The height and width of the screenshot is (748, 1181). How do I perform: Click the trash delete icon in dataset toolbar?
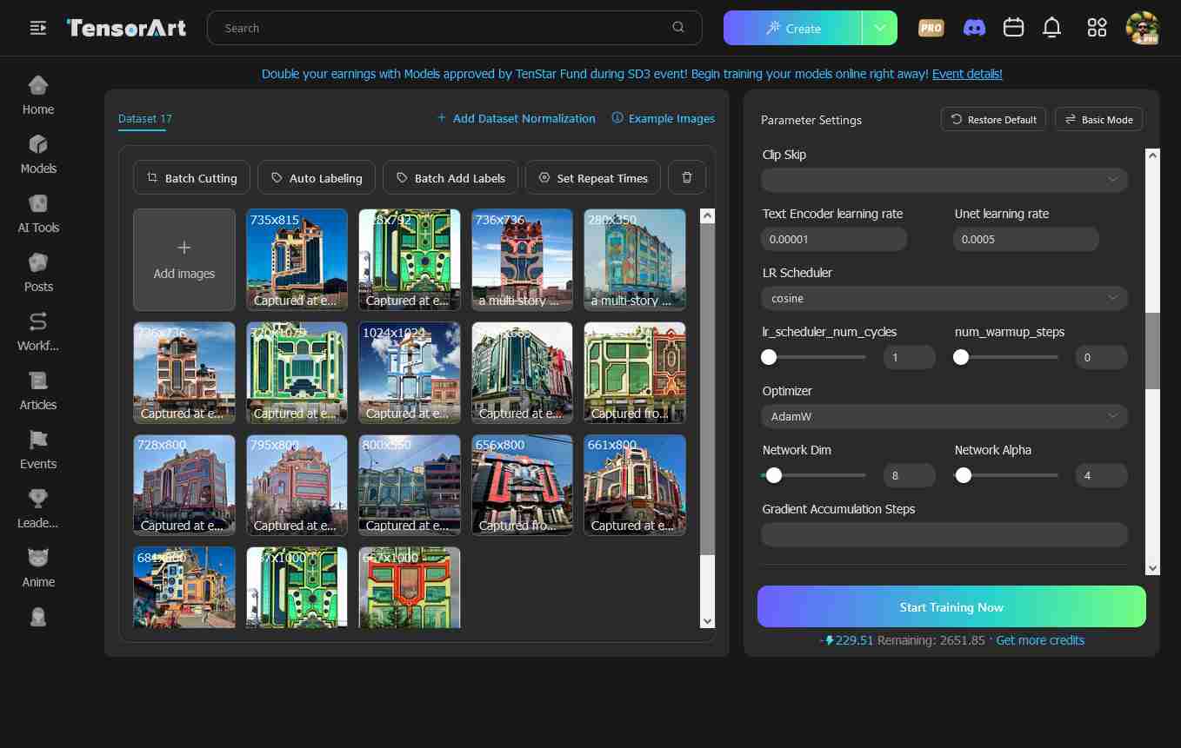687,177
